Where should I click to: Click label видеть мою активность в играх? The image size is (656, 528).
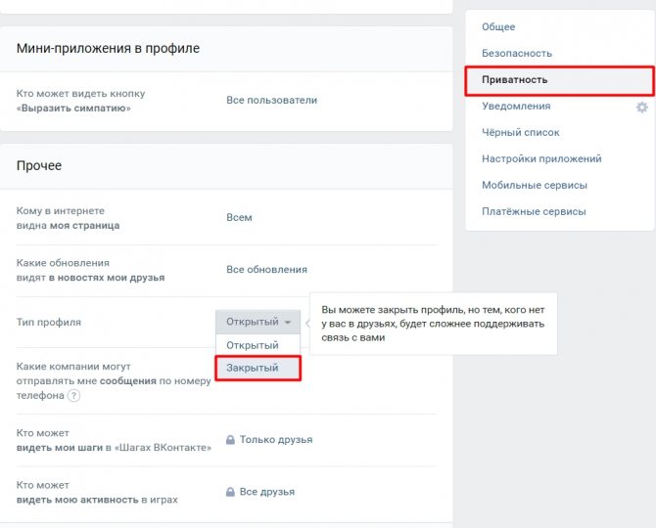pos(97,493)
